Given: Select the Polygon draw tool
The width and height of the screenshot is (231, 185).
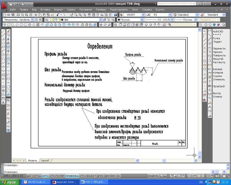Looking at the screenshot, I should pos(3,43).
